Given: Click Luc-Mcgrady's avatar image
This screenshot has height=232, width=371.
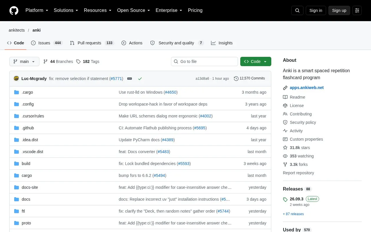Looking at the screenshot, I should tap(16, 79).
